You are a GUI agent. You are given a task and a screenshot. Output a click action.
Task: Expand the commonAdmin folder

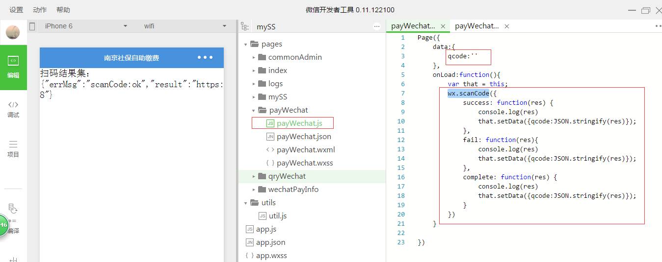click(x=254, y=57)
